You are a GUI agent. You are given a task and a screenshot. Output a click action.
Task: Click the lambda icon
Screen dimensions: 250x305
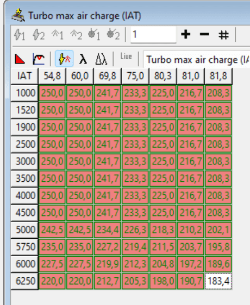[x=83, y=59]
